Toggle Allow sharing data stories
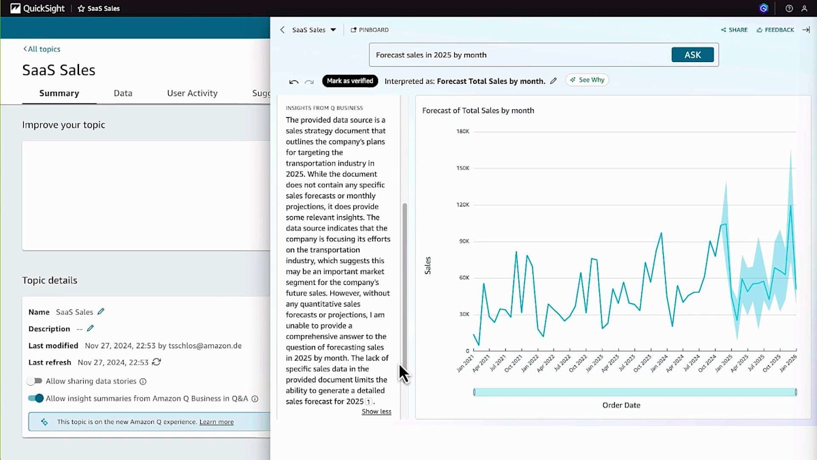Viewport: 817px width, 460px height. [x=35, y=381]
